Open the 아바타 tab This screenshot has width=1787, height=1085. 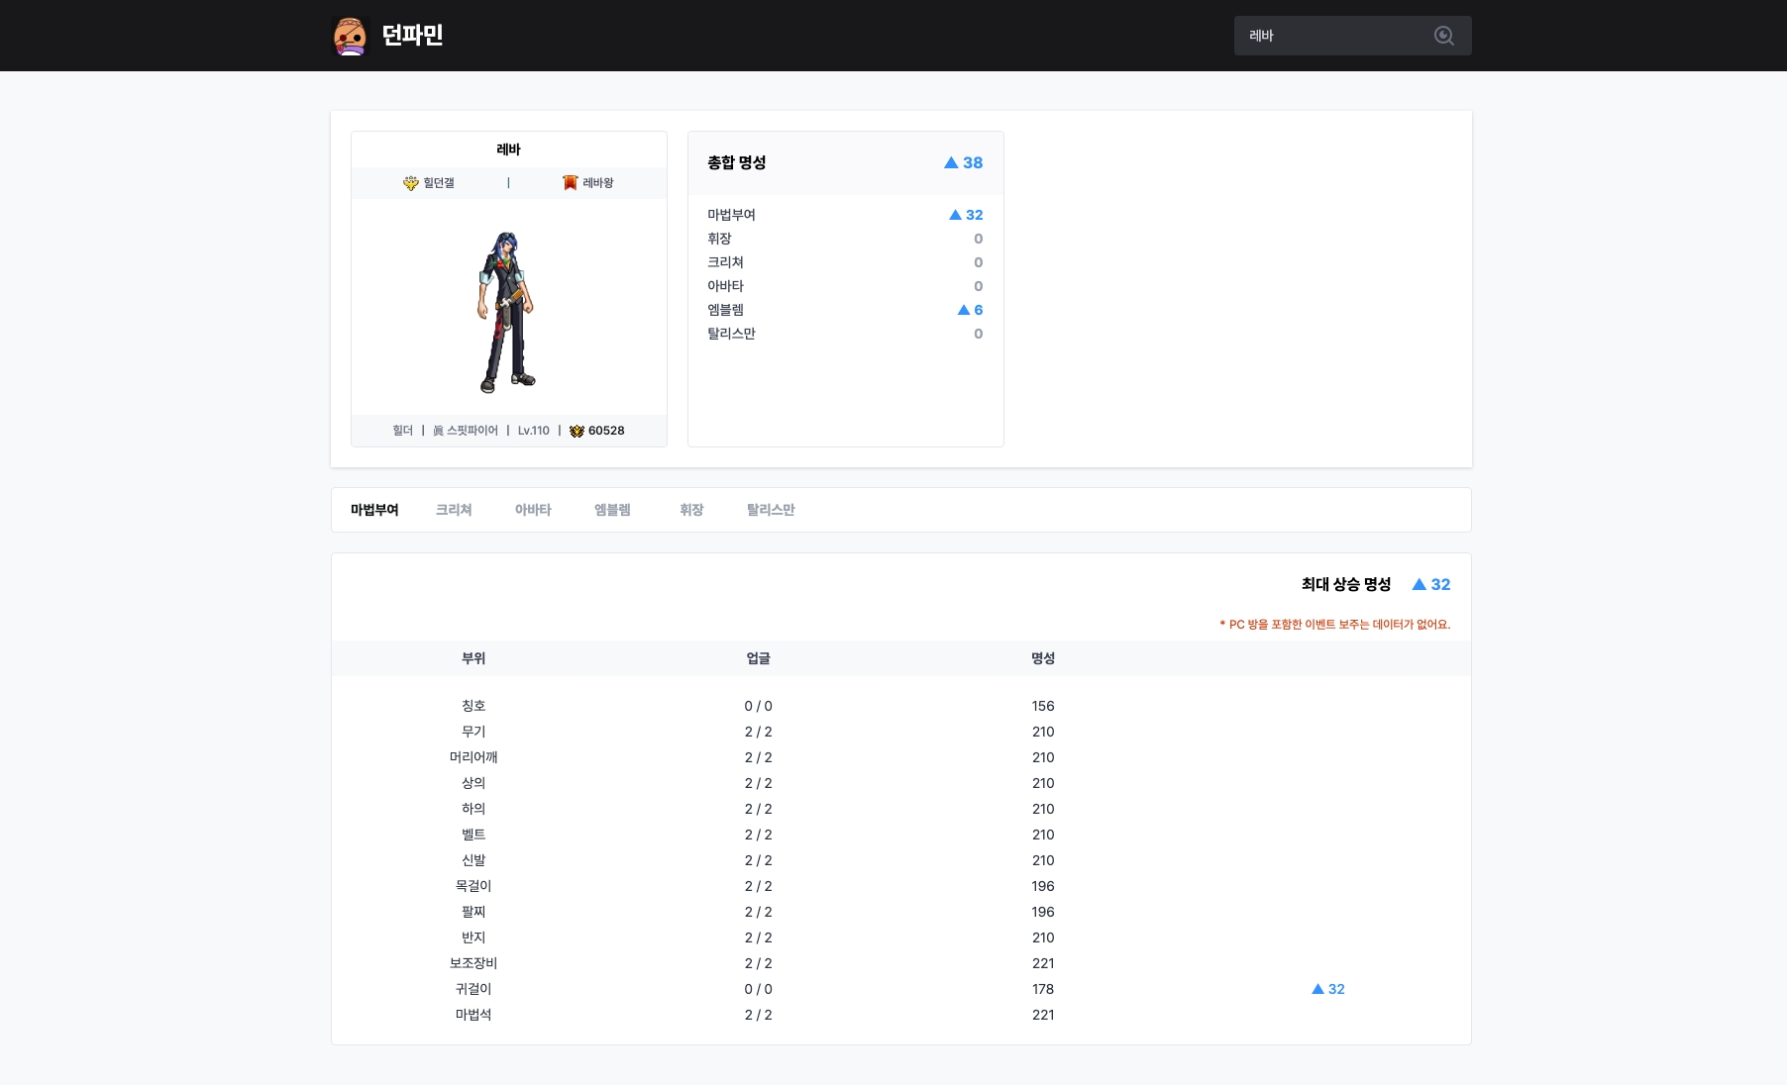point(533,510)
